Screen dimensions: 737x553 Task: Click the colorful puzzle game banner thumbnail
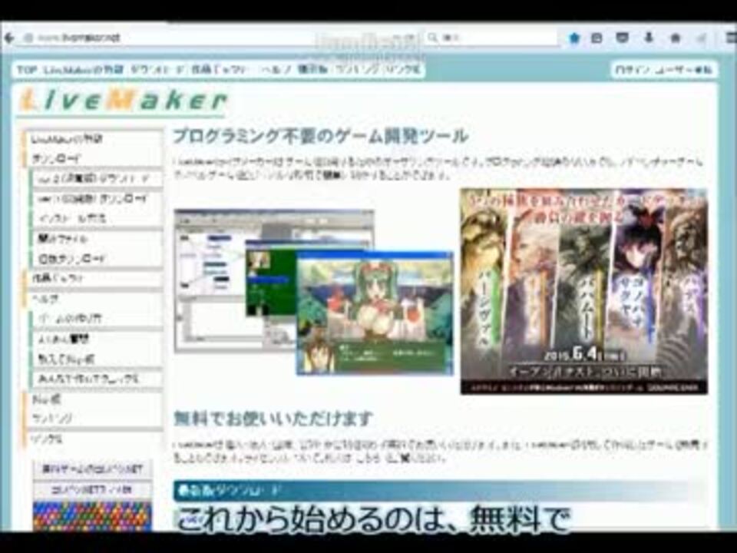click(x=93, y=516)
